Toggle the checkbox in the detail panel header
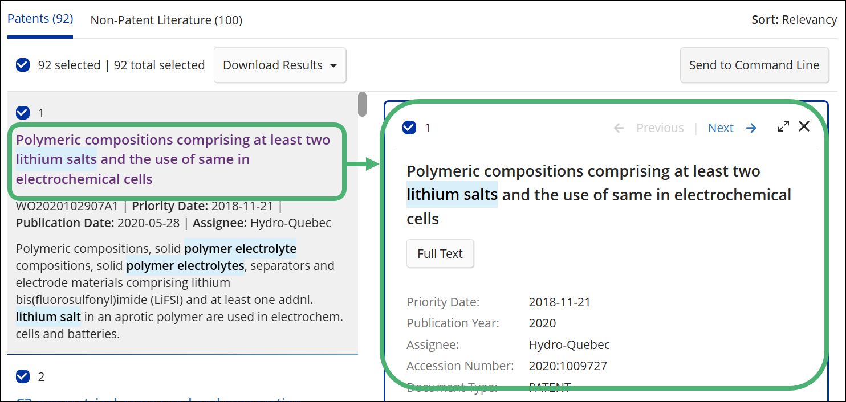 [x=409, y=128]
